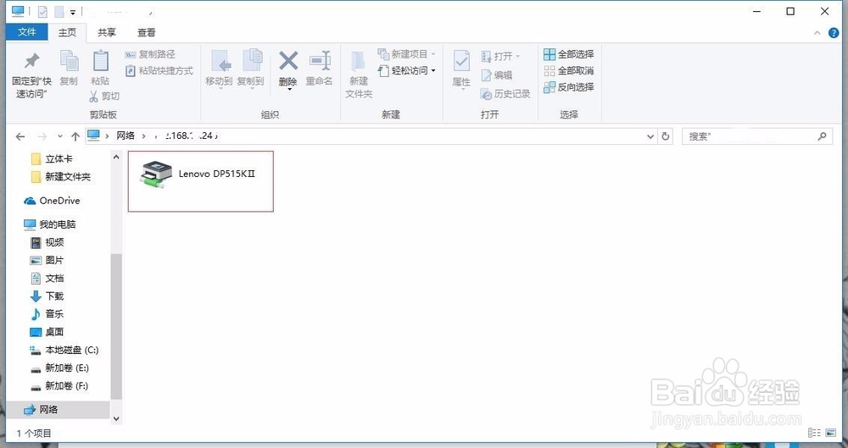Switch to large icons view
The image size is (848, 448).
click(831, 433)
